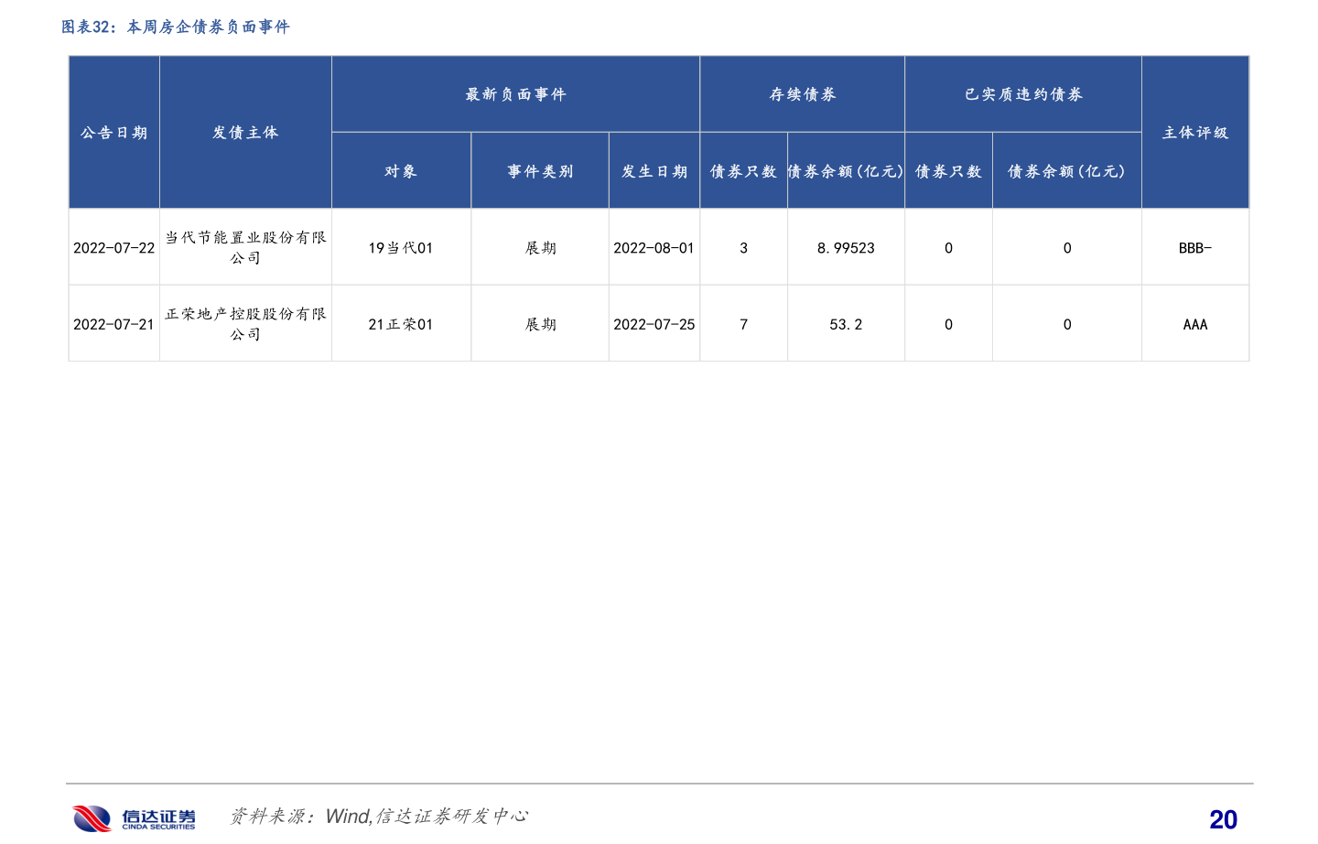Click the 事件类别 sub-header
This screenshot has width=1318, height=844.
coord(539,169)
